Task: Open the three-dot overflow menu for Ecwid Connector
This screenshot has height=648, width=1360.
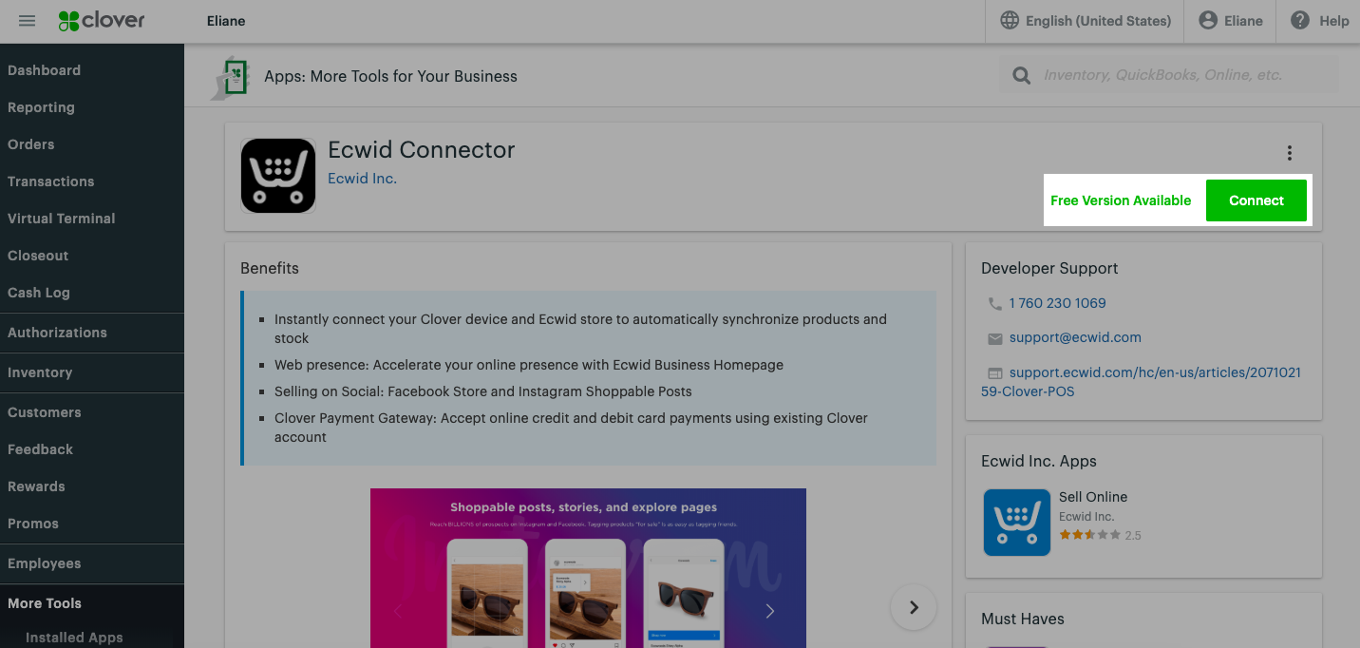Action: click(x=1290, y=152)
